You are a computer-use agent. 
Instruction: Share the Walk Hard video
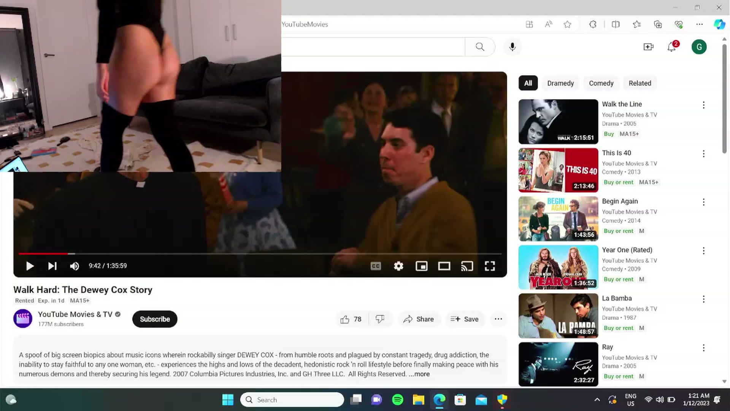[419, 319]
